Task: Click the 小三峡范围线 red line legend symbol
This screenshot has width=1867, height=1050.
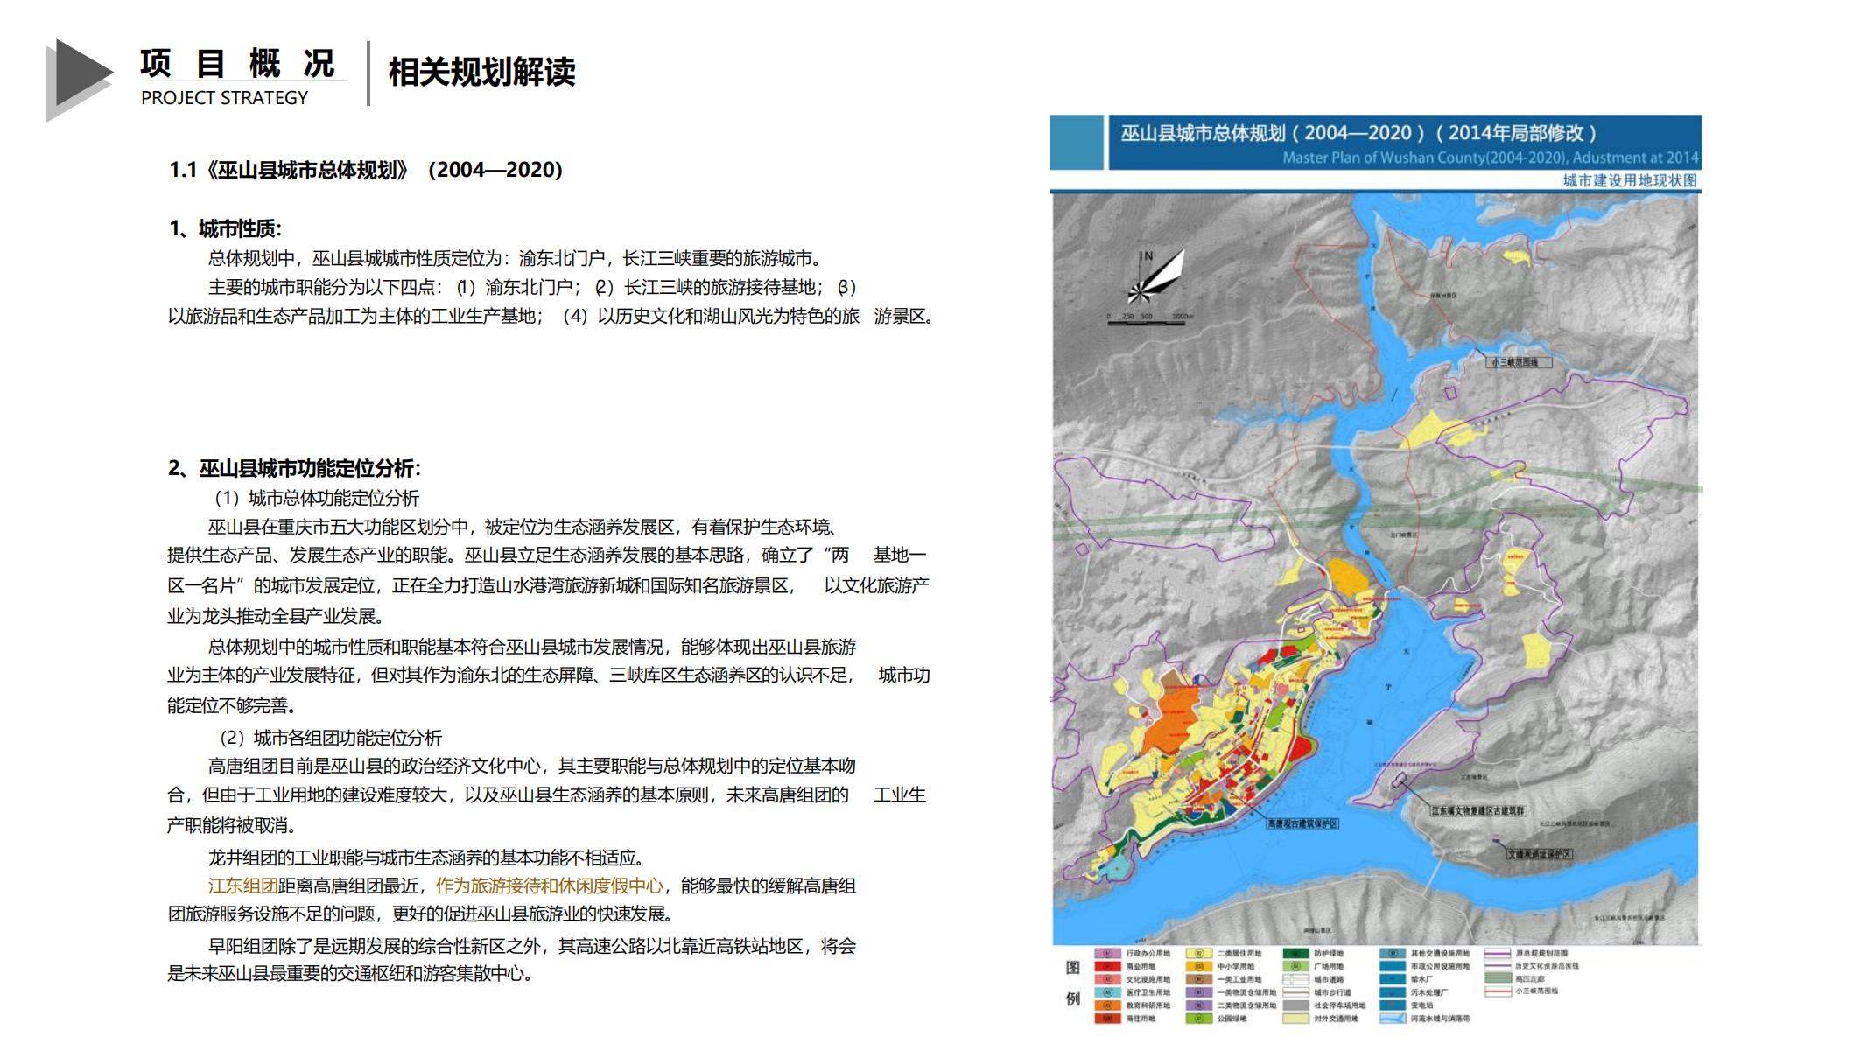Action: 1498,991
